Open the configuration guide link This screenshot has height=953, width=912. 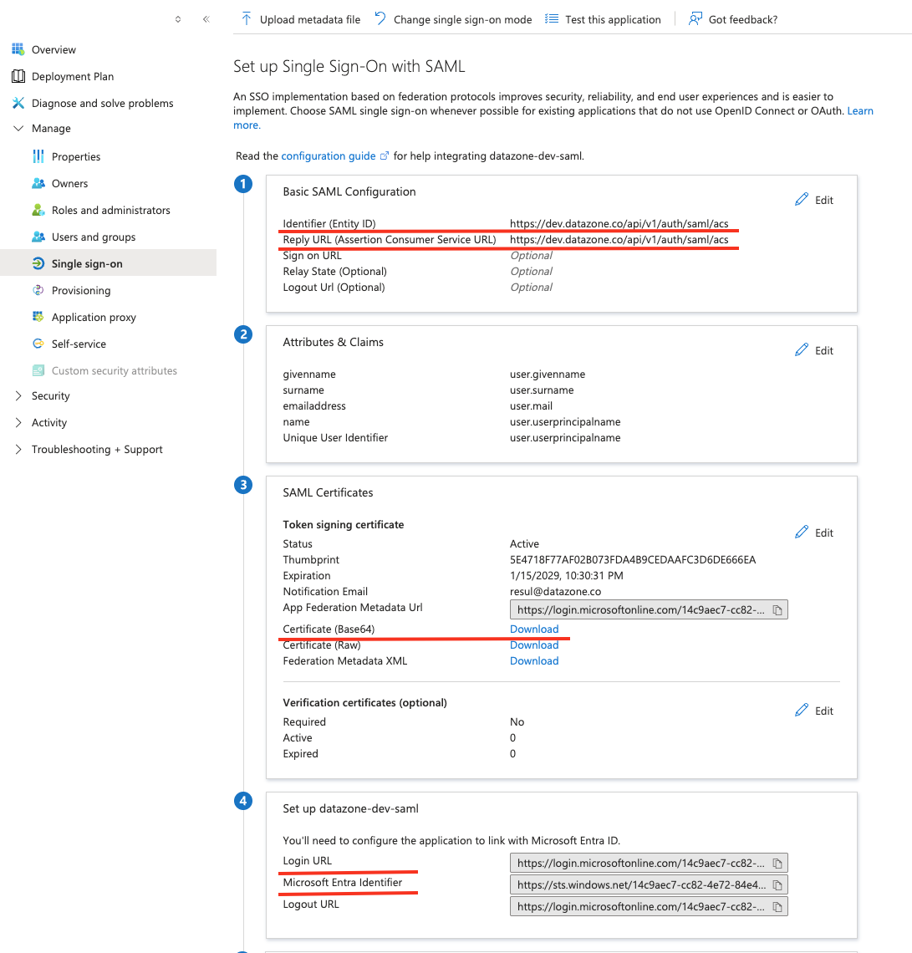(329, 155)
